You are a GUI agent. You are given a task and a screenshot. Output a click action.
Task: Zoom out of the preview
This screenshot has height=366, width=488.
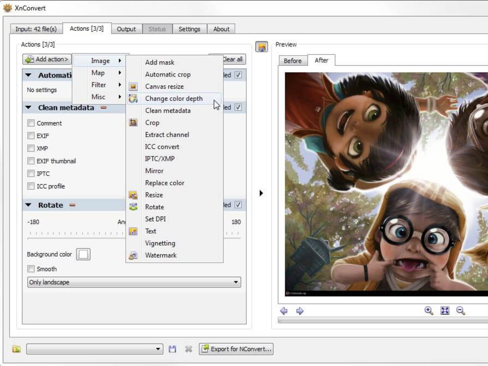pos(461,311)
